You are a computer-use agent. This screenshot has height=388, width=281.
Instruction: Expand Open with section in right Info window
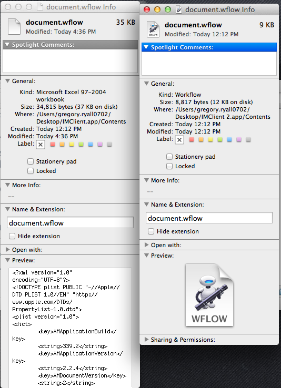(x=147, y=245)
